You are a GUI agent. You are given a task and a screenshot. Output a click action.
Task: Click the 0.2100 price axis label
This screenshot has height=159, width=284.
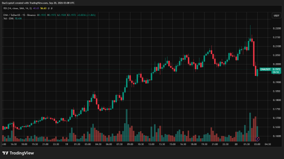[277, 46]
